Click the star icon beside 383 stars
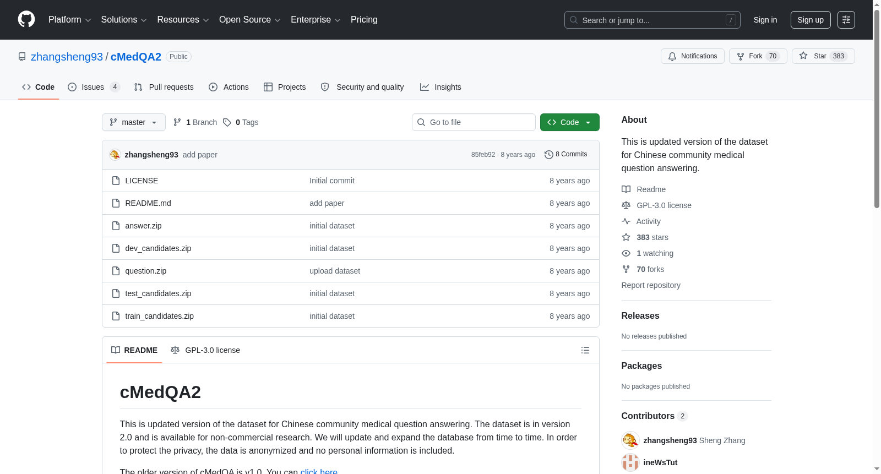This screenshot has width=881, height=474. [x=626, y=237]
